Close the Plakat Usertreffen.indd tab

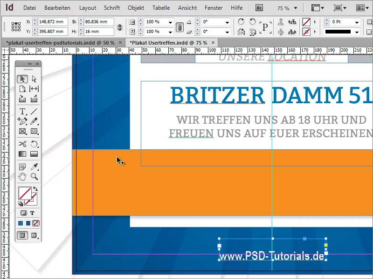[213, 42]
